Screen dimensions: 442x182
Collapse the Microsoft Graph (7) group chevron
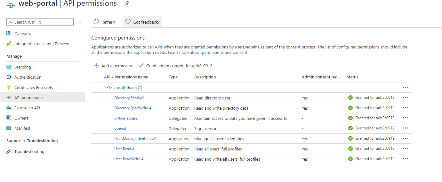[107, 87]
